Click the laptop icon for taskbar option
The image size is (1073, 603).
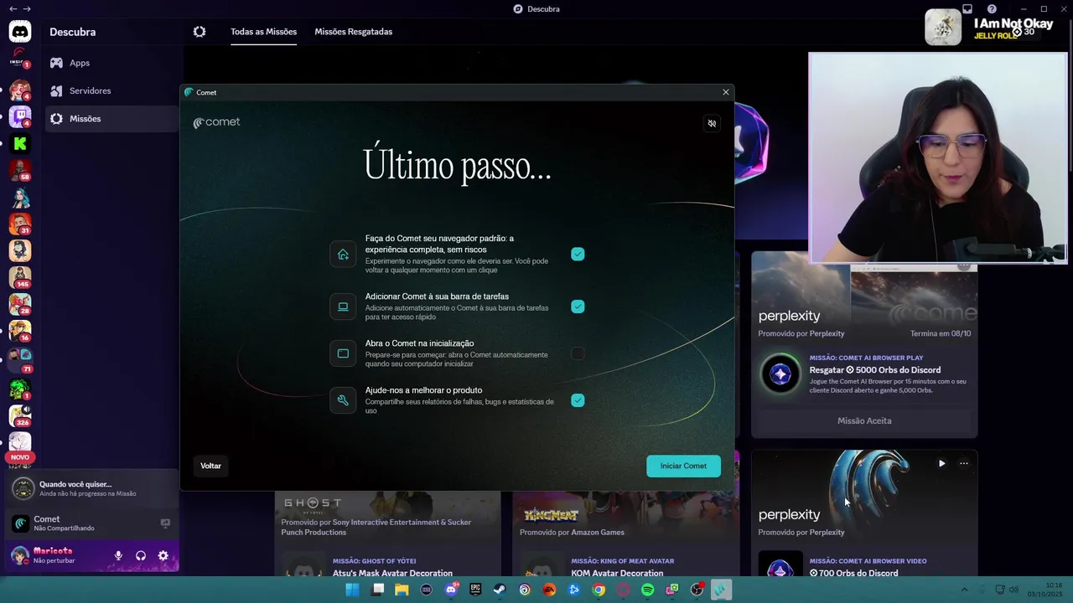pyautogui.click(x=343, y=307)
